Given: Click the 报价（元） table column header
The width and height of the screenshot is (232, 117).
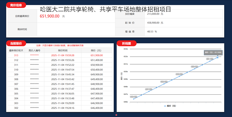Looking at the screenshot, I should [97, 50].
